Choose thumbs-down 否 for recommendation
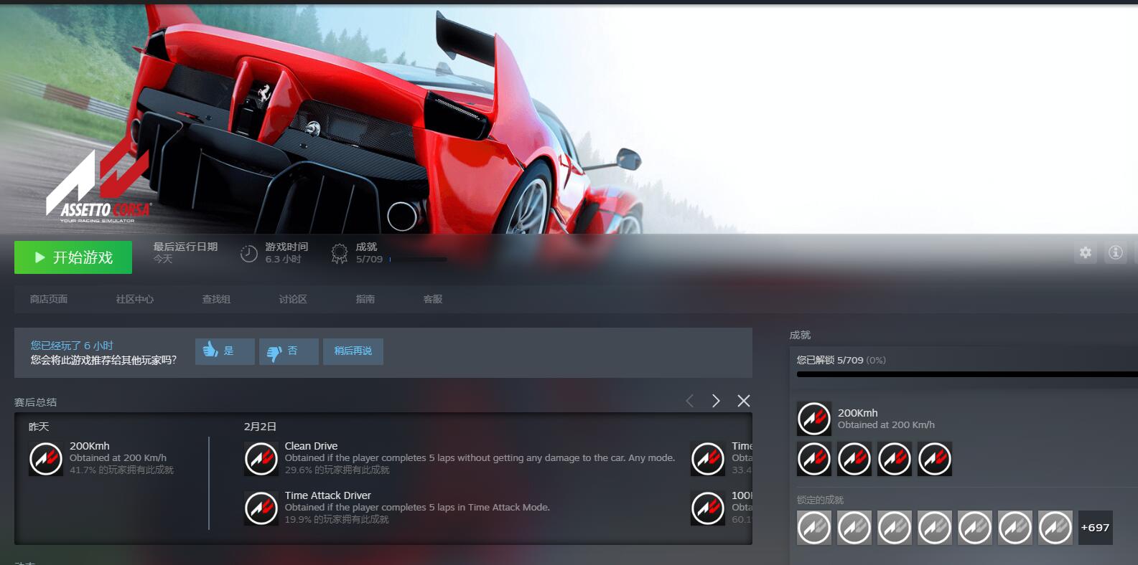The width and height of the screenshot is (1138, 565). tap(289, 351)
